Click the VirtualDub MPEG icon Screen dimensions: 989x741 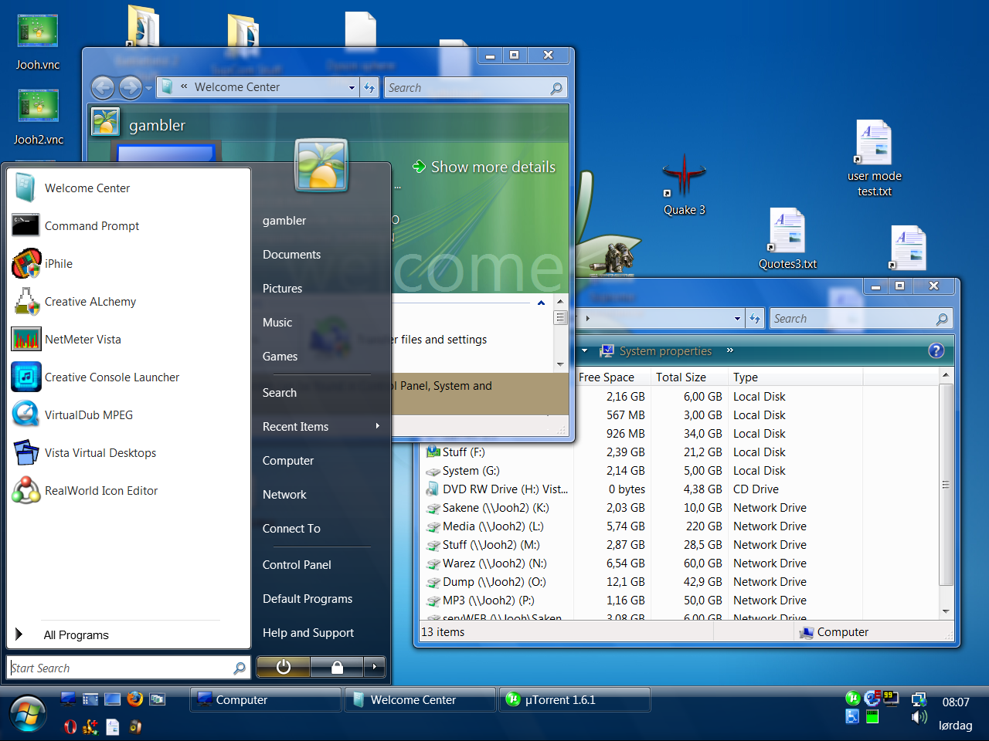(x=25, y=415)
